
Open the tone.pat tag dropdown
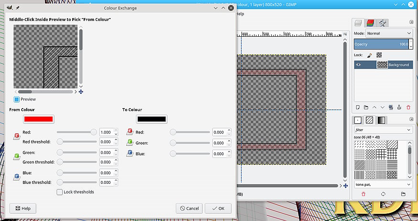click(383, 184)
